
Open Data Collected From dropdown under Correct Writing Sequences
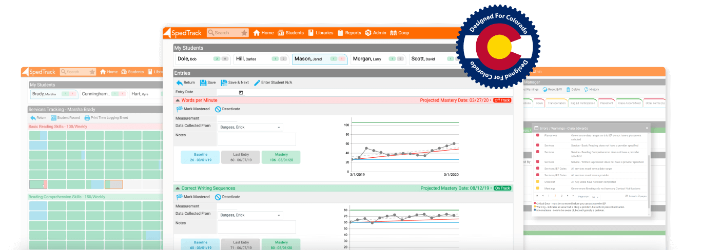pyautogui.click(x=250, y=215)
